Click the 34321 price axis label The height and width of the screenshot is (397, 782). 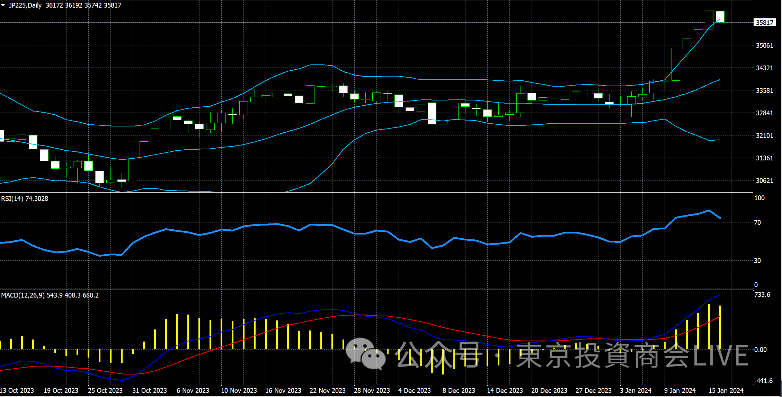pos(764,68)
